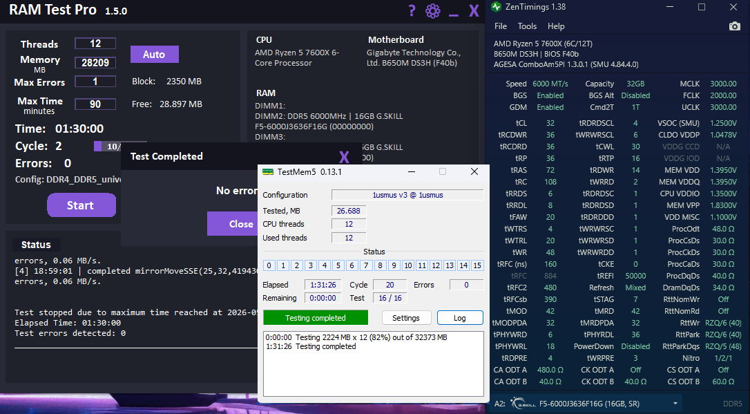Image resolution: width=750 pixels, height=414 pixels.
Task: Click ZenTimings Capacity value 32GB
Action: click(635, 84)
